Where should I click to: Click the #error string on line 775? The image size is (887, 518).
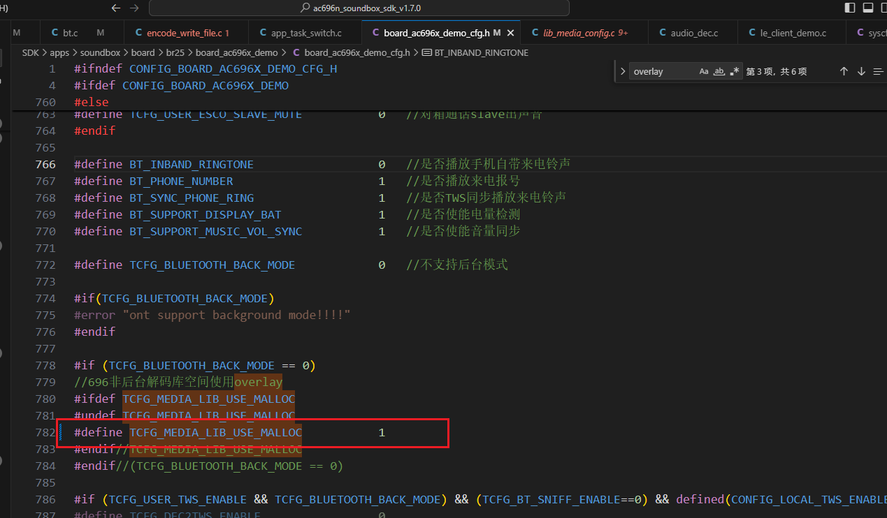236,316
